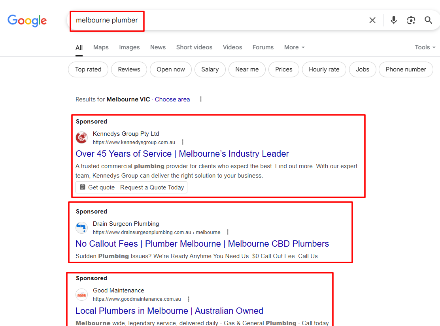
Task: Select the Phone number filter chip
Action: [406, 69]
